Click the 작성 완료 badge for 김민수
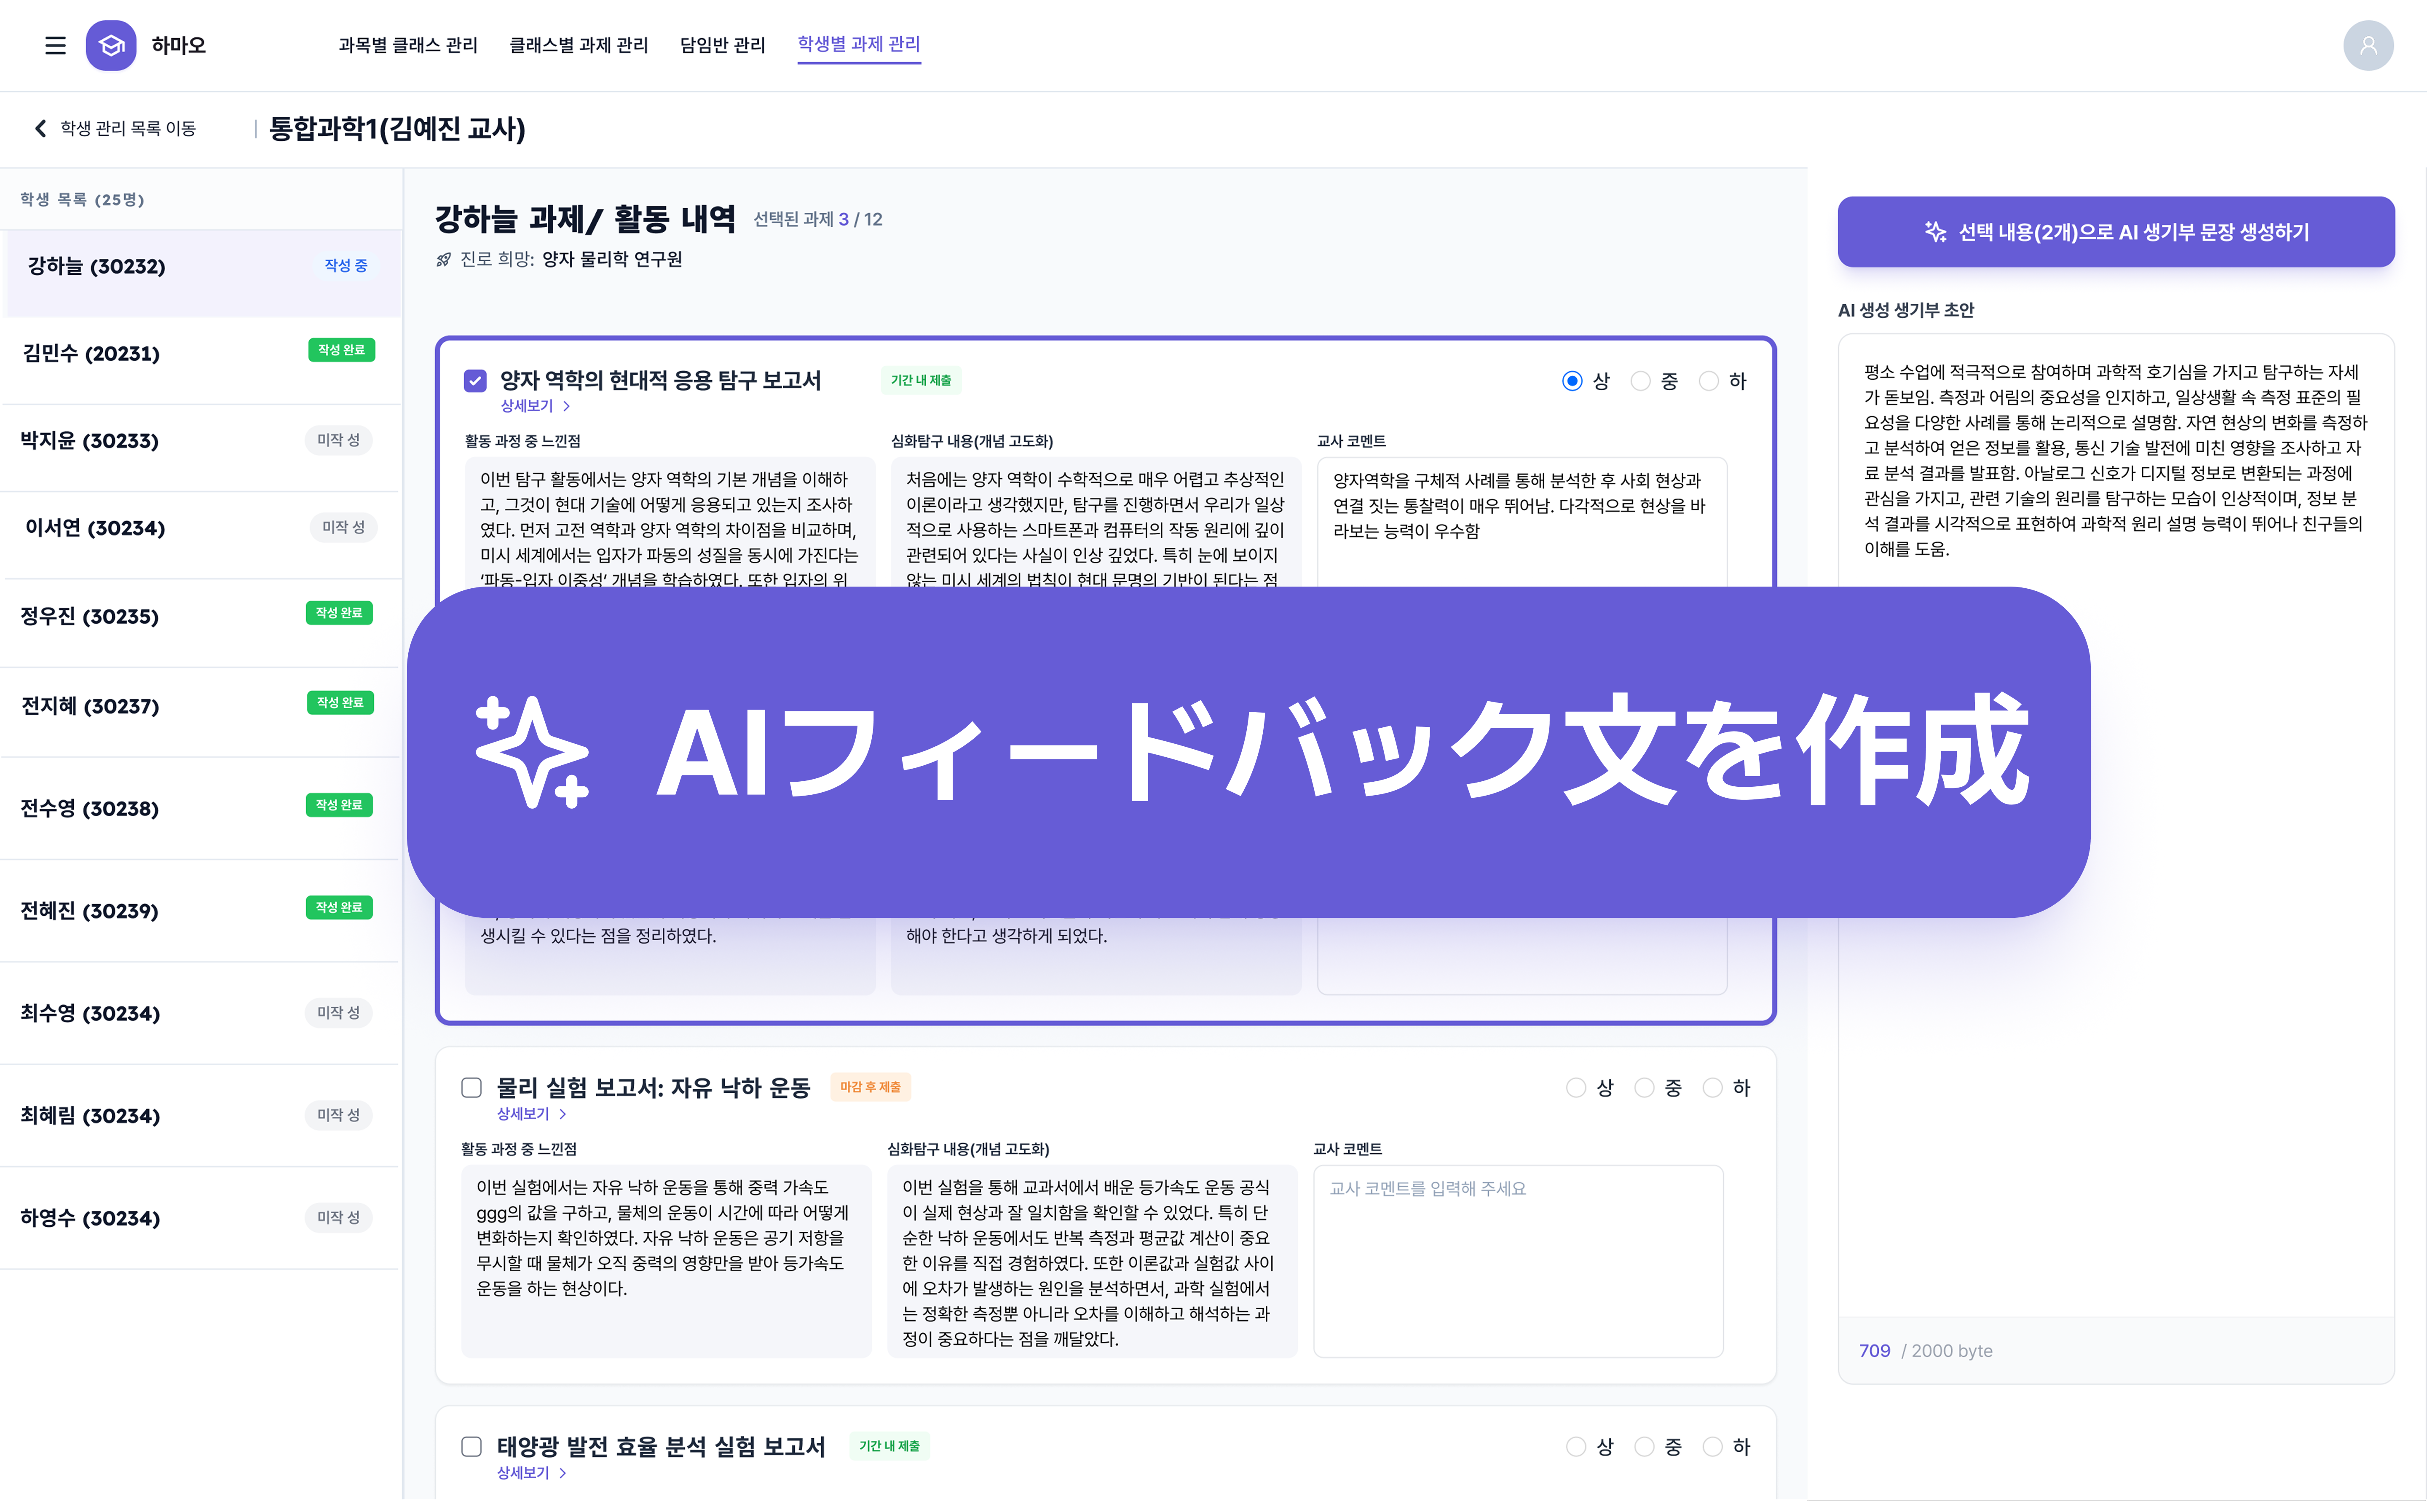The image size is (2427, 1512). 342,350
